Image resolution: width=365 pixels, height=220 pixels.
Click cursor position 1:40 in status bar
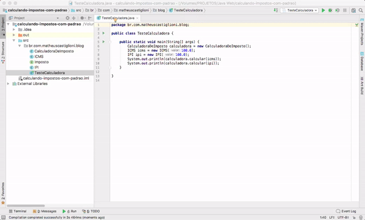[x=323, y=218]
